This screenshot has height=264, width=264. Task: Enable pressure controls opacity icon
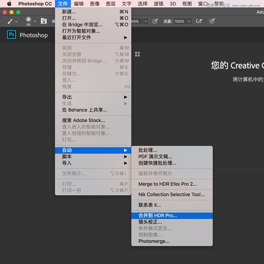pyautogui.click(x=155, y=21)
